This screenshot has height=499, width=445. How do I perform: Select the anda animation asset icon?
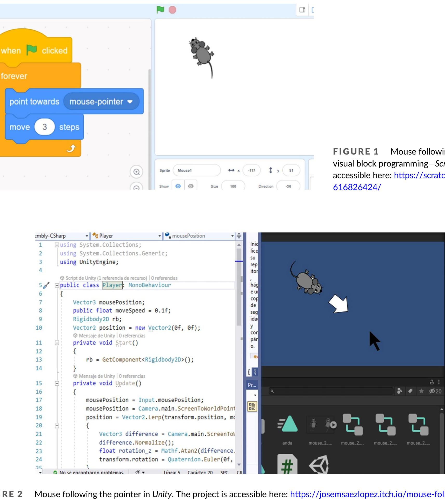(x=288, y=424)
